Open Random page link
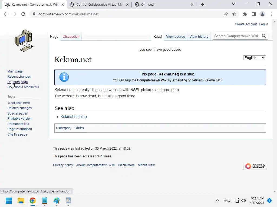The image size is (277, 207). click(18, 82)
